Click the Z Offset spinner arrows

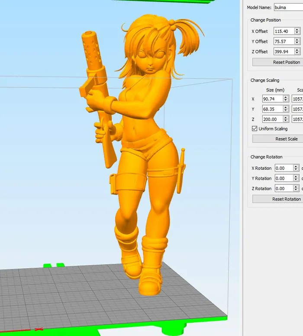[297, 52]
